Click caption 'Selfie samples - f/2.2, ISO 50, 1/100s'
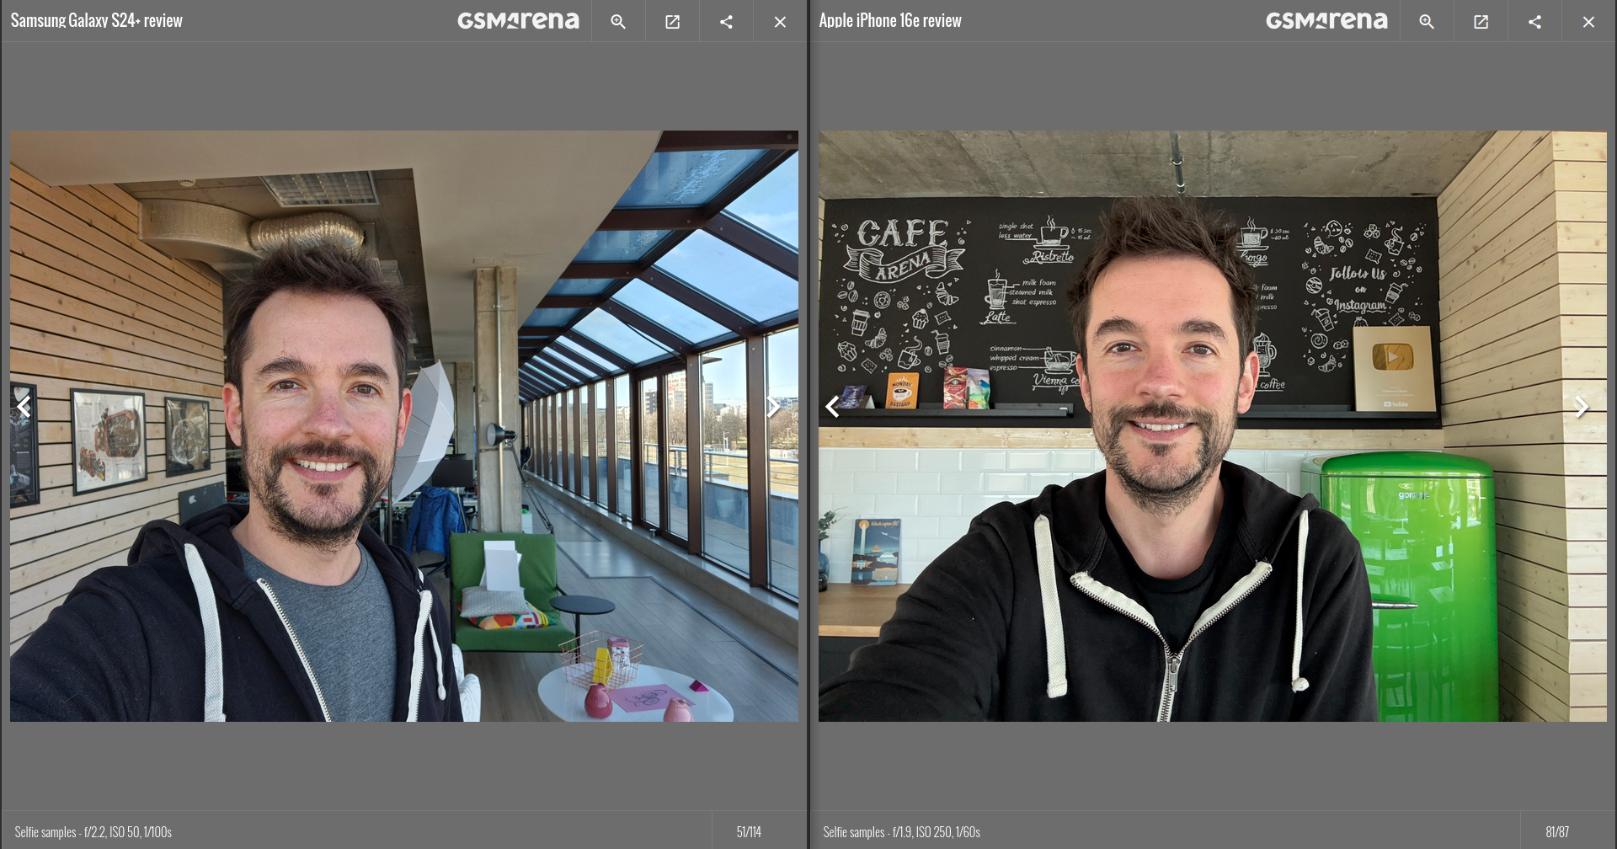Screen dimensions: 1617x849 [93, 832]
